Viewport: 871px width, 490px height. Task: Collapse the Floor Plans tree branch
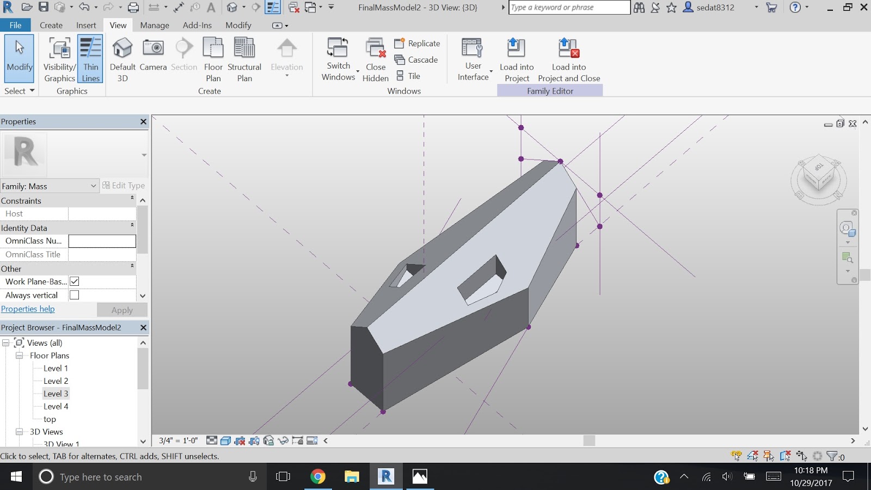tap(18, 356)
